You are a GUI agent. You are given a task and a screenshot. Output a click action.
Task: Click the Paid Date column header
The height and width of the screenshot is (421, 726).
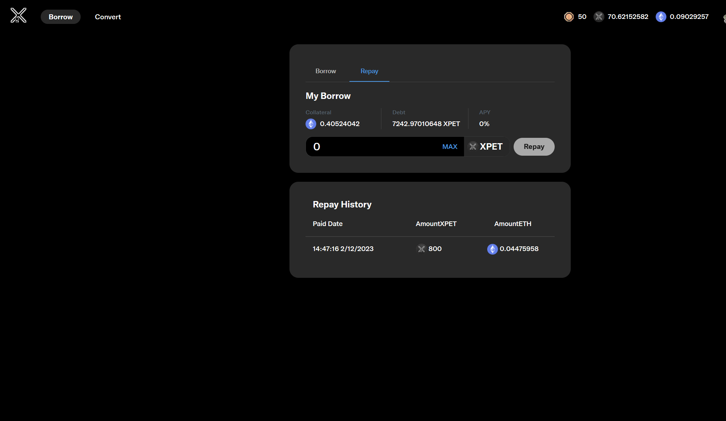pyautogui.click(x=327, y=224)
